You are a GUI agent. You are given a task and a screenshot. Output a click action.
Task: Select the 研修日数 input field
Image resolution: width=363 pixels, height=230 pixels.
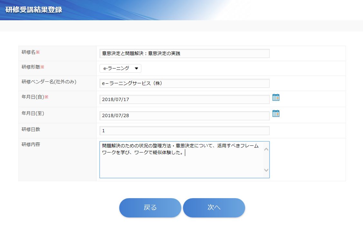click(184, 131)
